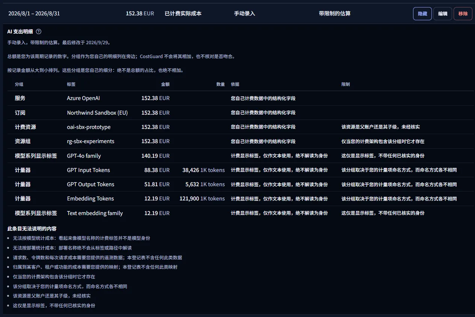
Task: Select the GPT Output Tokens cell
Action: [x=91, y=184]
